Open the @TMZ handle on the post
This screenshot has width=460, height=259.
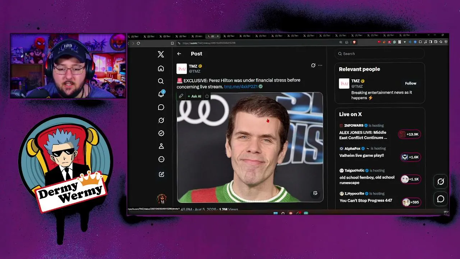(x=194, y=71)
